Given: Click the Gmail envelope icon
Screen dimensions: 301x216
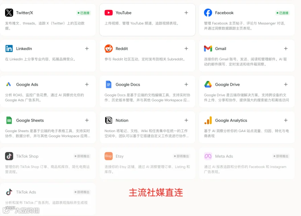Looking at the screenshot, I should pos(208,48).
